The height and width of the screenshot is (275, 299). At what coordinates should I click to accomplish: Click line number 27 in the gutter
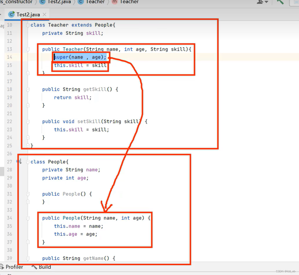10,162
